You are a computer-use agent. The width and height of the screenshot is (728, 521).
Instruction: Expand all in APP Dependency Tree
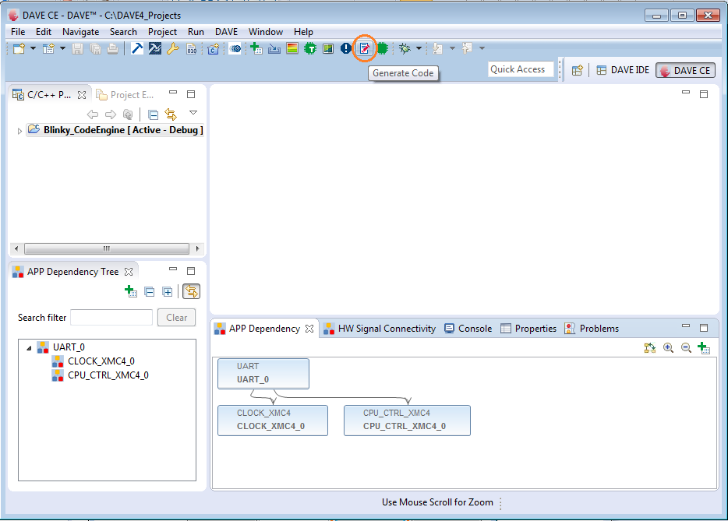168,292
